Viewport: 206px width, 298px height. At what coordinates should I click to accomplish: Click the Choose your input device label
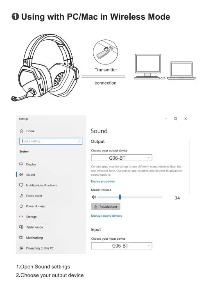click(108, 238)
